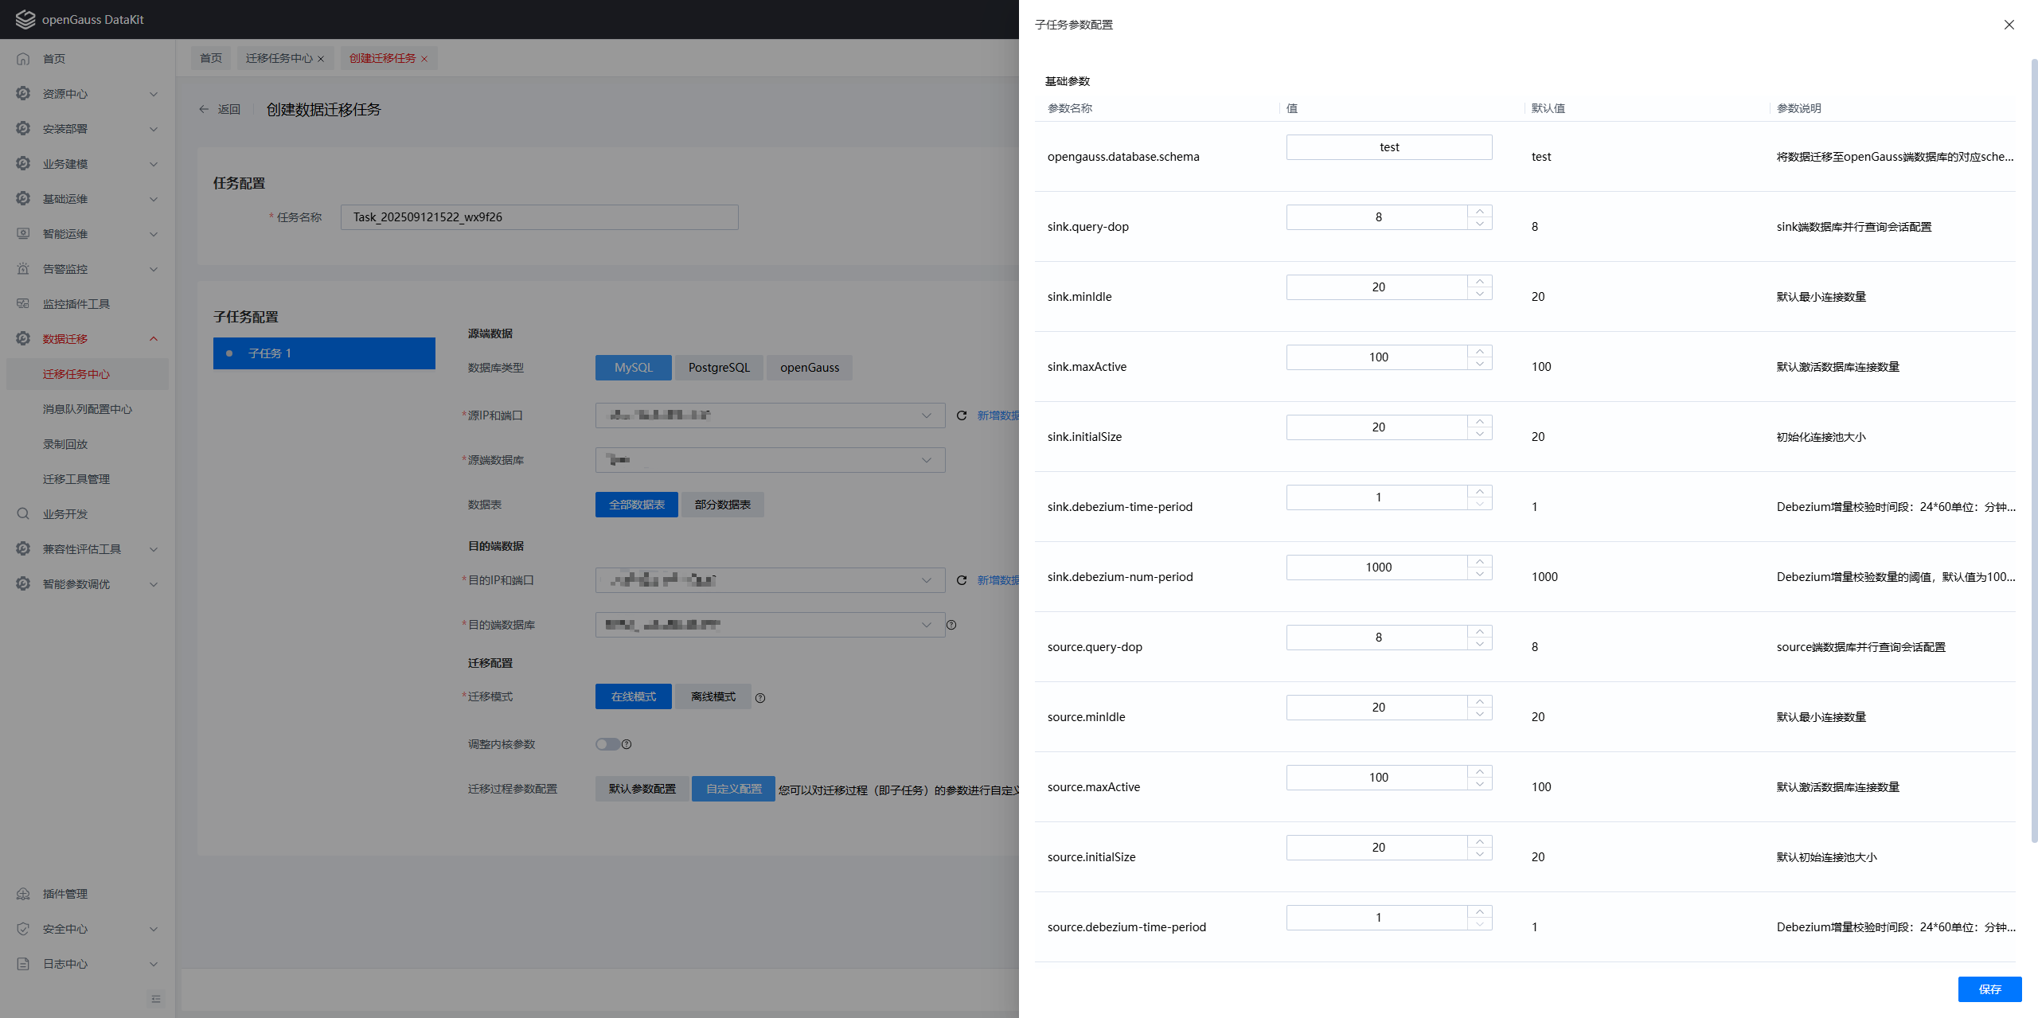Click the back arrow next to 返回

[x=204, y=110]
